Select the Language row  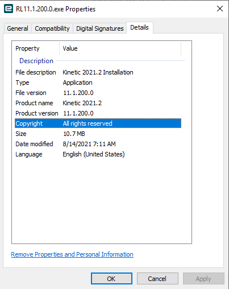[98, 154]
